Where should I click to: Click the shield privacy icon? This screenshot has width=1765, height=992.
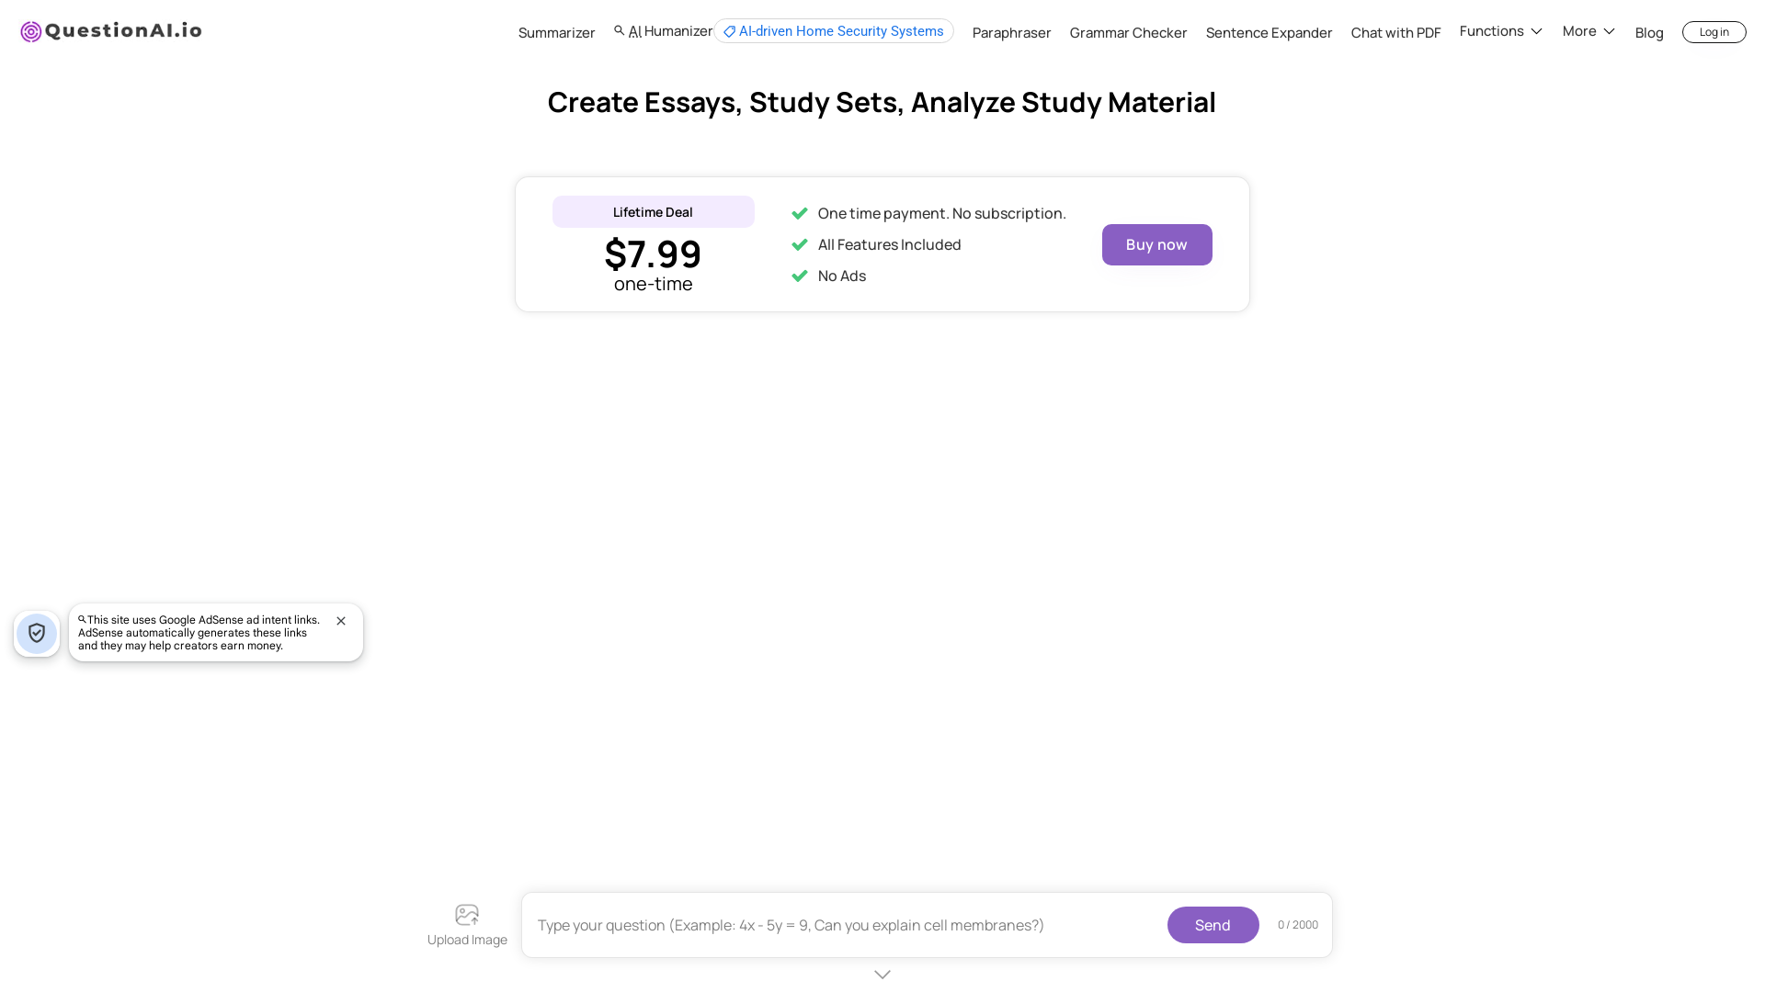[x=37, y=634]
